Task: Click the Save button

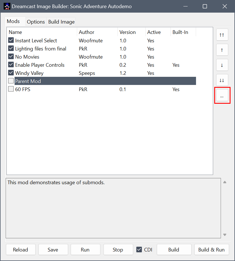Action: [x=53, y=250]
